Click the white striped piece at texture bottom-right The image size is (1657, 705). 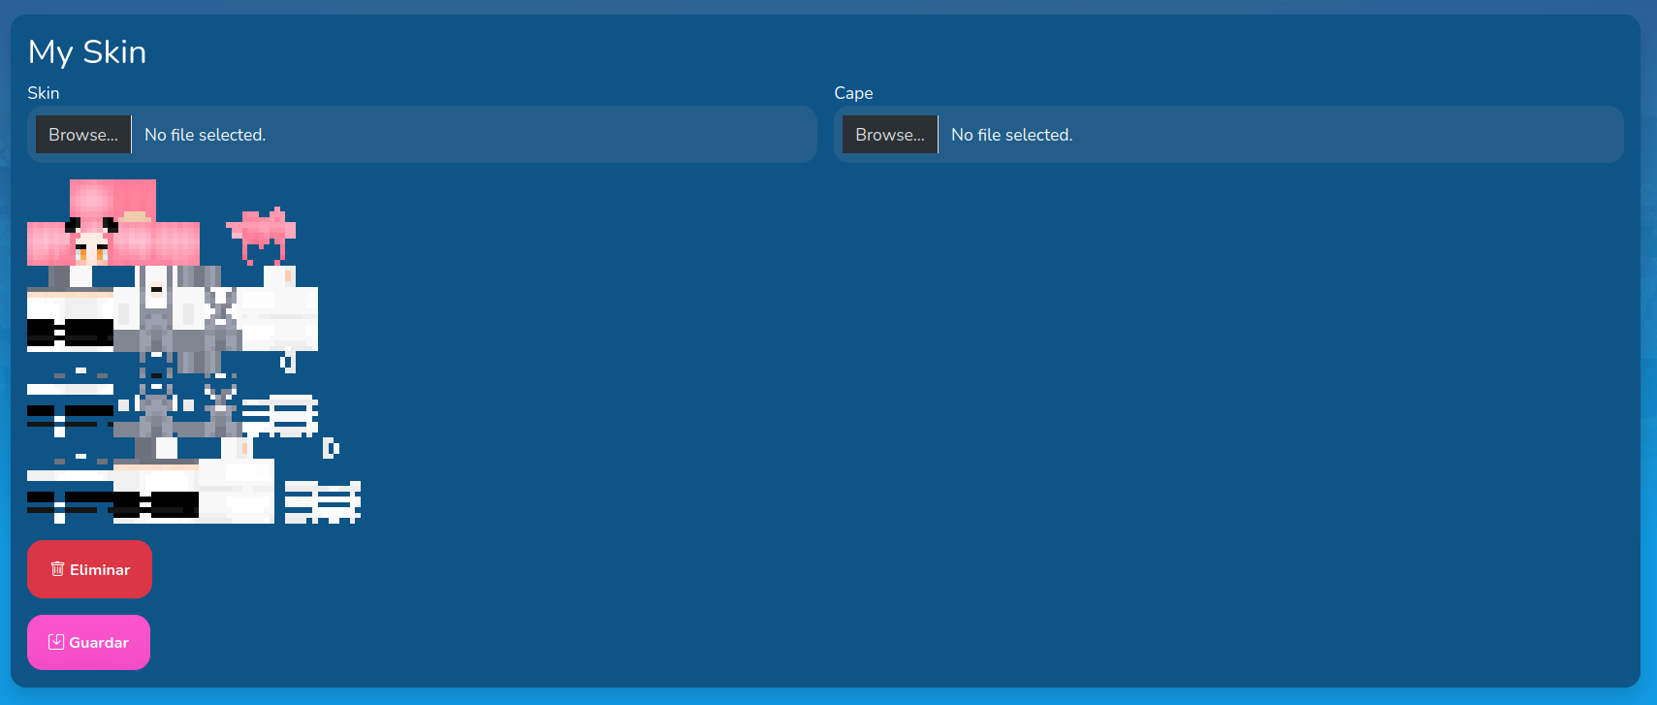(x=323, y=502)
